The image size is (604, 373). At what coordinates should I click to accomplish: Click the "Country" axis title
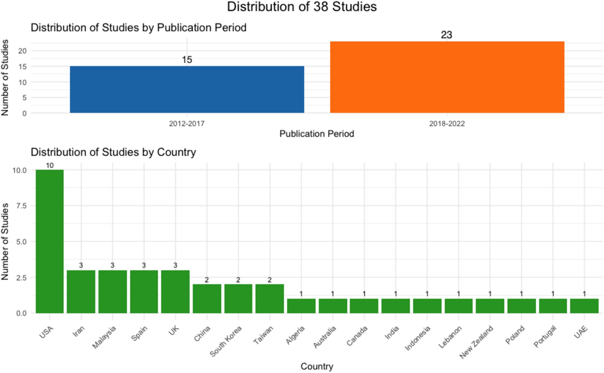point(317,366)
